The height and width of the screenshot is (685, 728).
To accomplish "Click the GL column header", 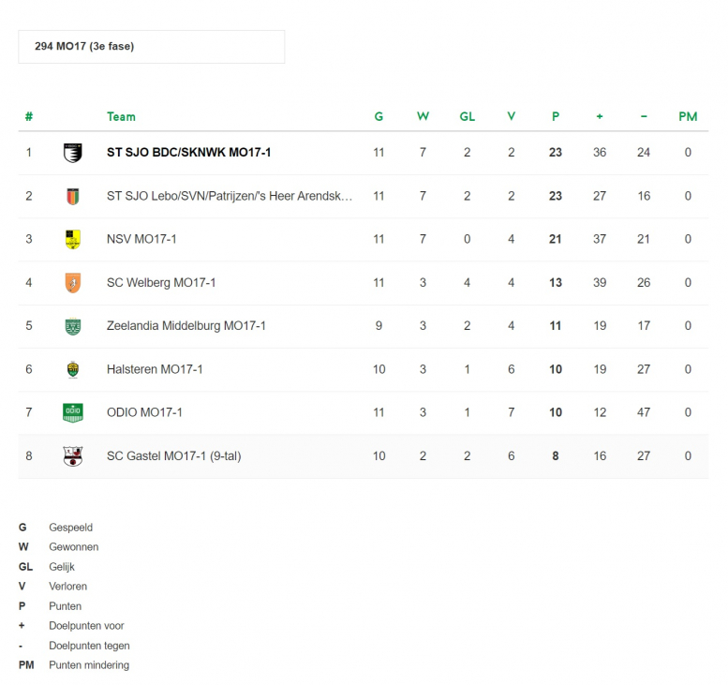I will point(467,117).
